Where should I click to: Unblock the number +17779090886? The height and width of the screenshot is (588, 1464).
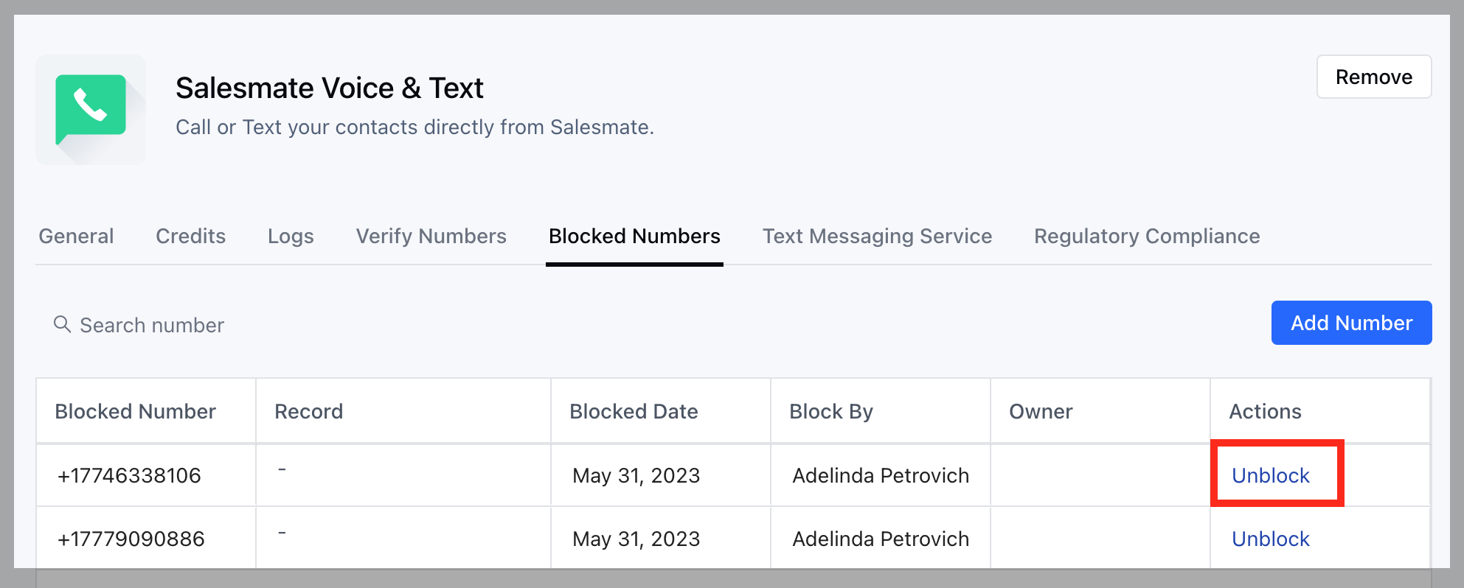[1270, 539]
